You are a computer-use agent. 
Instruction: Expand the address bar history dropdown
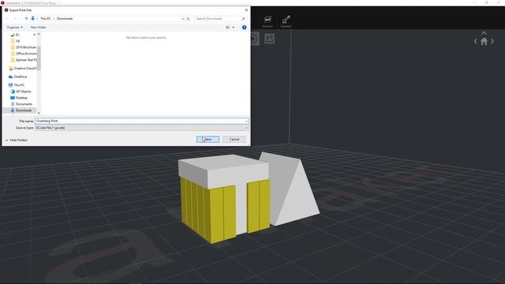[183, 19]
